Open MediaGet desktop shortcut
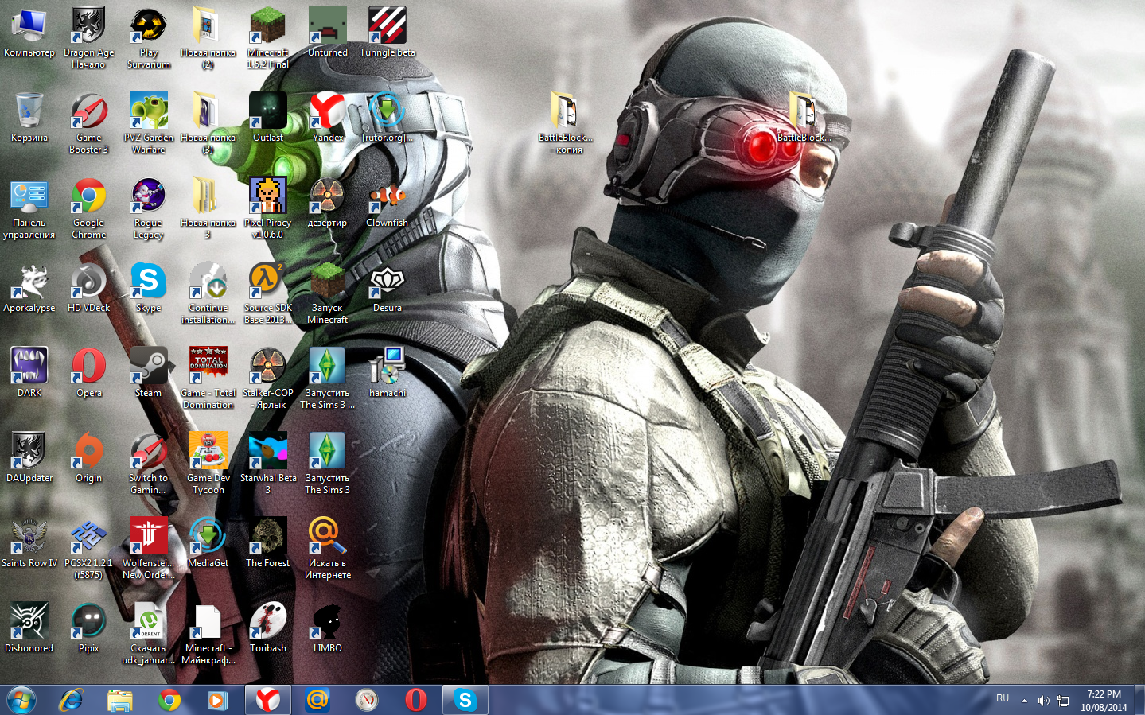Image resolution: width=1145 pixels, height=715 pixels. tap(208, 542)
